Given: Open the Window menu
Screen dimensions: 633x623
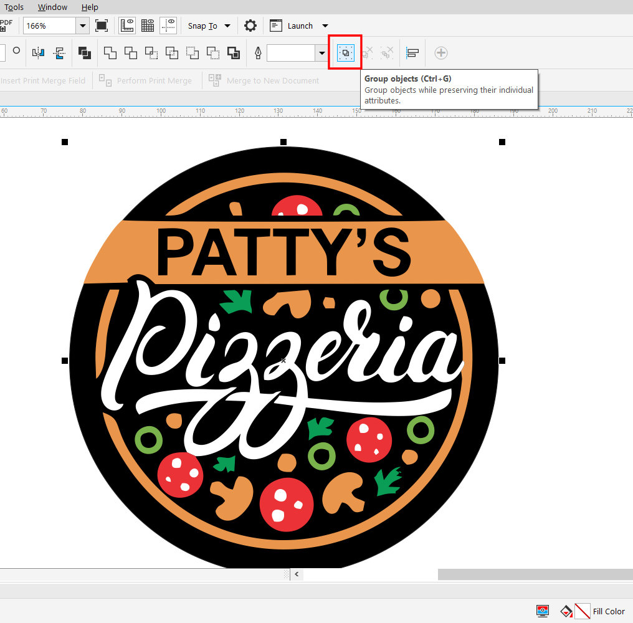Looking at the screenshot, I should [x=52, y=7].
